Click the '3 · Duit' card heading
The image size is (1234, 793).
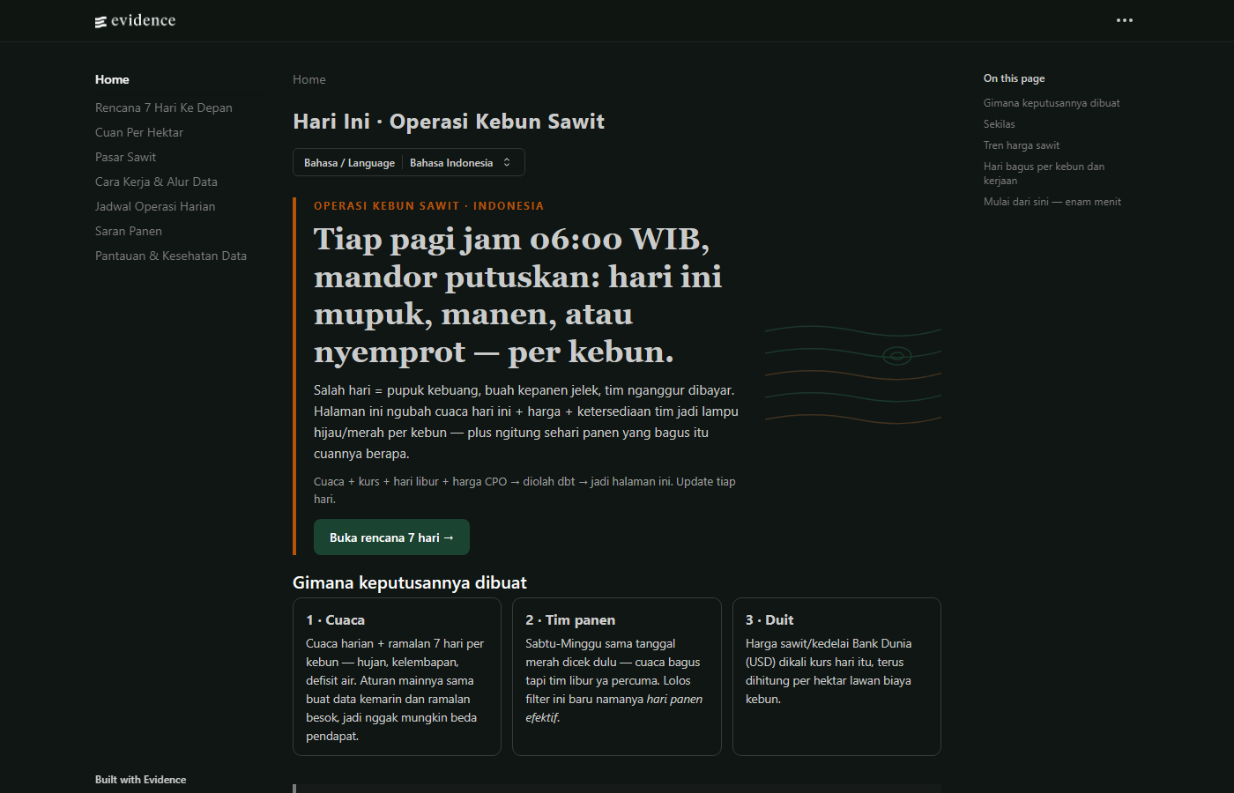click(769, 620)
